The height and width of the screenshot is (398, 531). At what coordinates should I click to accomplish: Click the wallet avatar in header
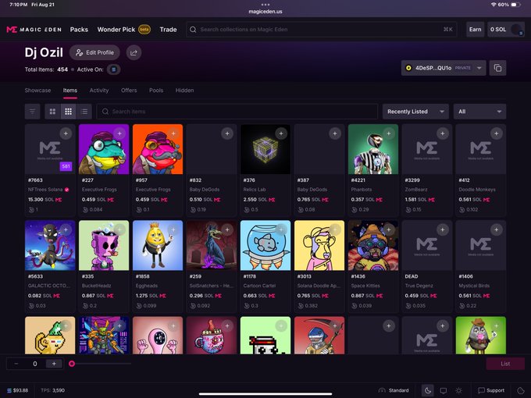(x=516, y=30)
